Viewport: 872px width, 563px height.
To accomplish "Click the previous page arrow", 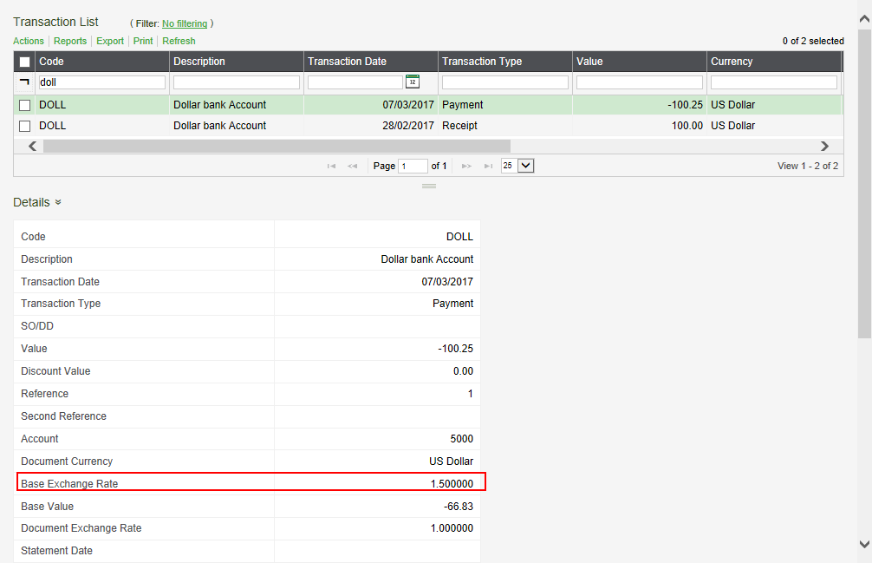I will [x=351, y=166].
